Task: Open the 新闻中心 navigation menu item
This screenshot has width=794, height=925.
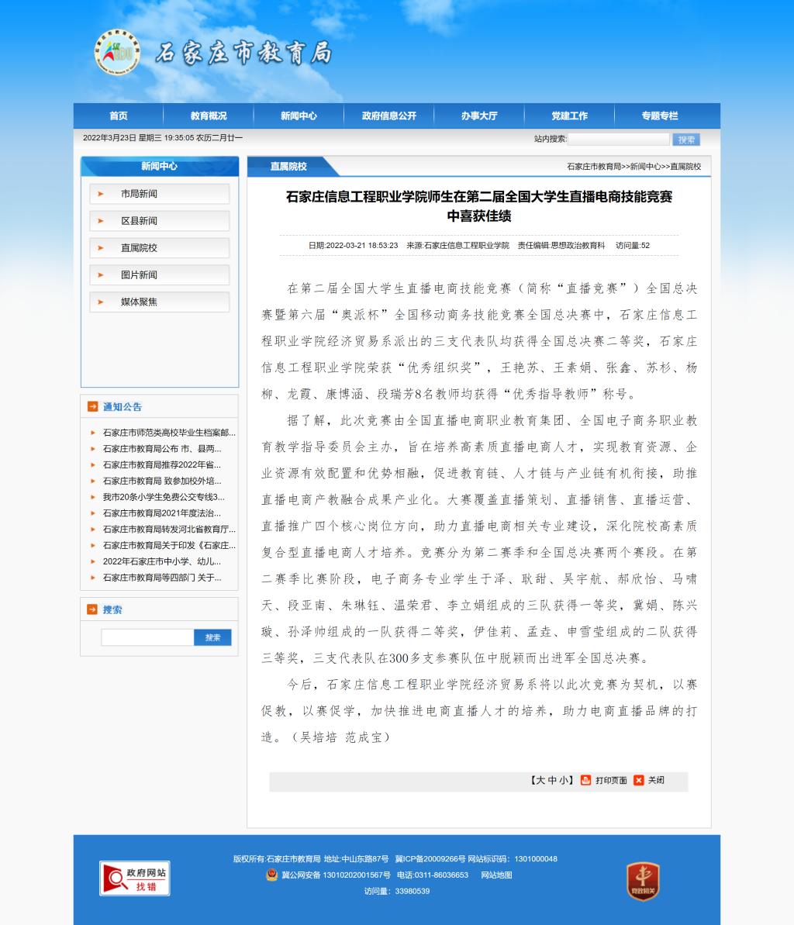Action: pyautogui.click(x=299, y=116)
